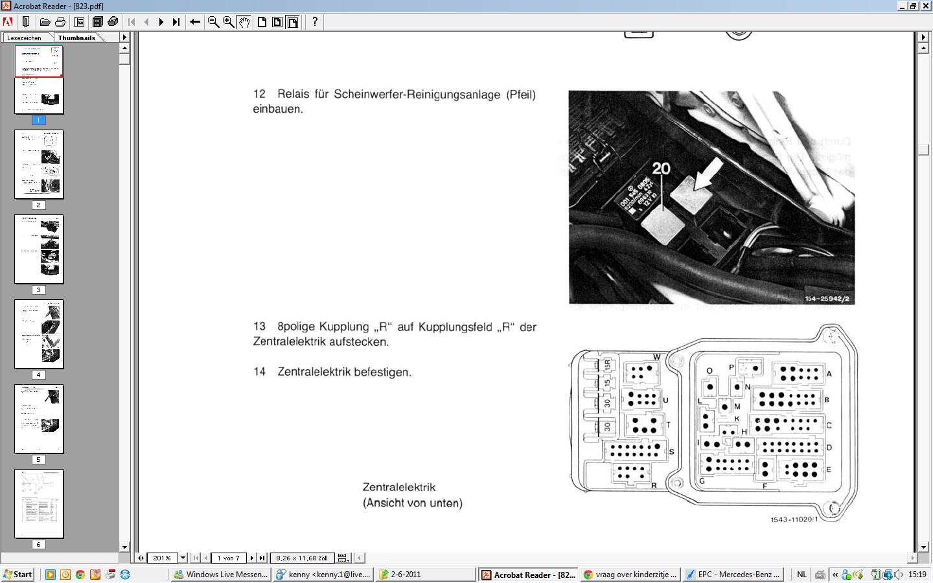Viewport: 933px width, 583px height.
Task: Print the document using the printer icon
Action: (x=60, y=21)
